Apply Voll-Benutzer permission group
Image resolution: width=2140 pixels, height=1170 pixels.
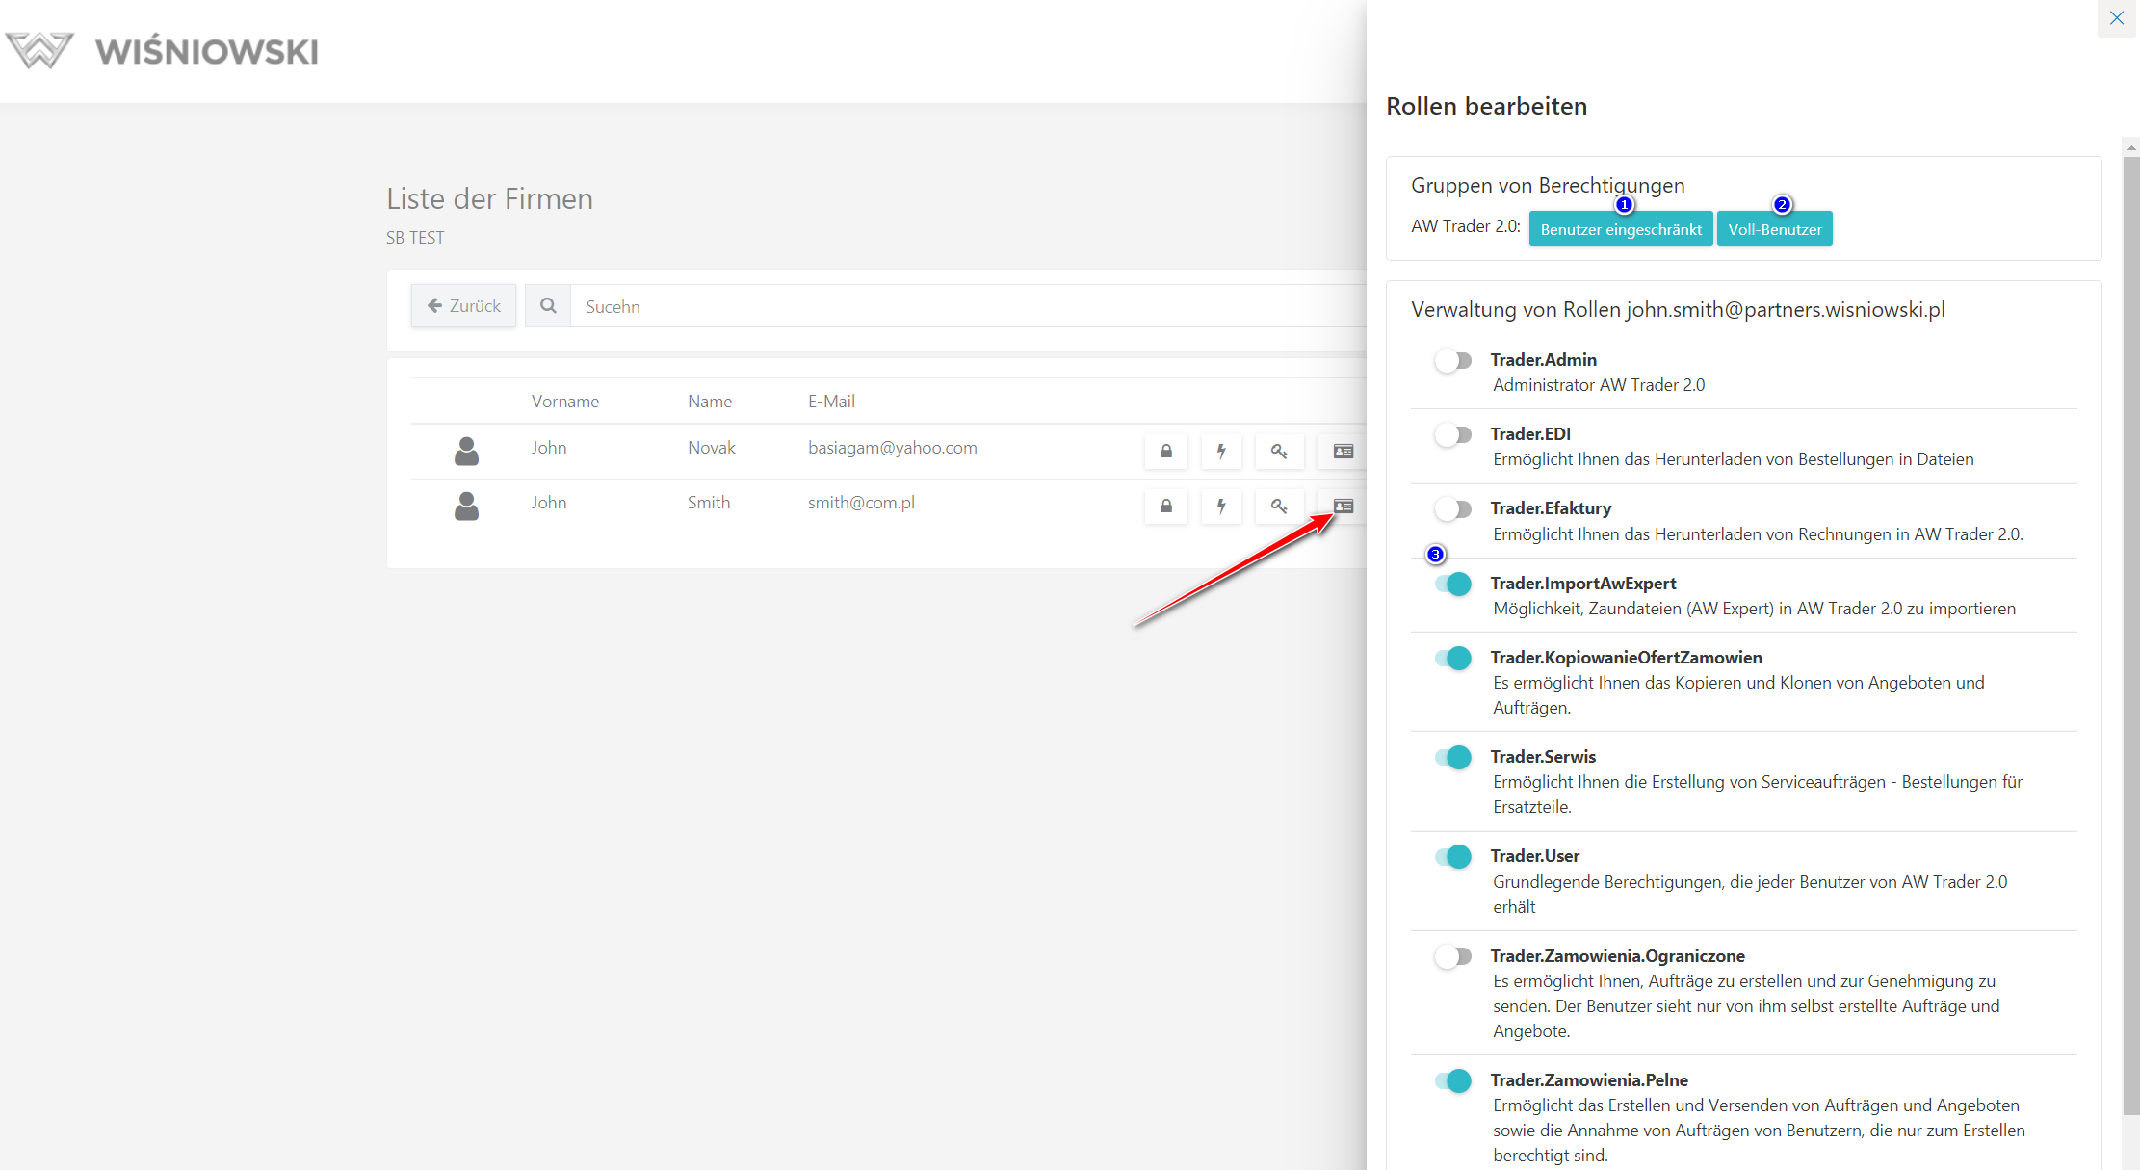pos(1774,229)
